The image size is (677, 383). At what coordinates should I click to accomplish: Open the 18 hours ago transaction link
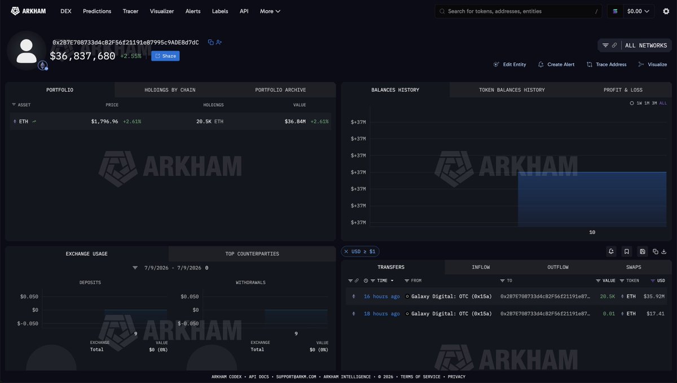tap(381, 314)
